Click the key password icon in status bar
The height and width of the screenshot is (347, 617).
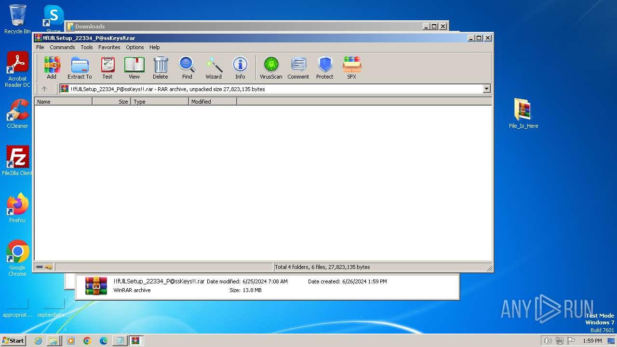click(49, 267)
